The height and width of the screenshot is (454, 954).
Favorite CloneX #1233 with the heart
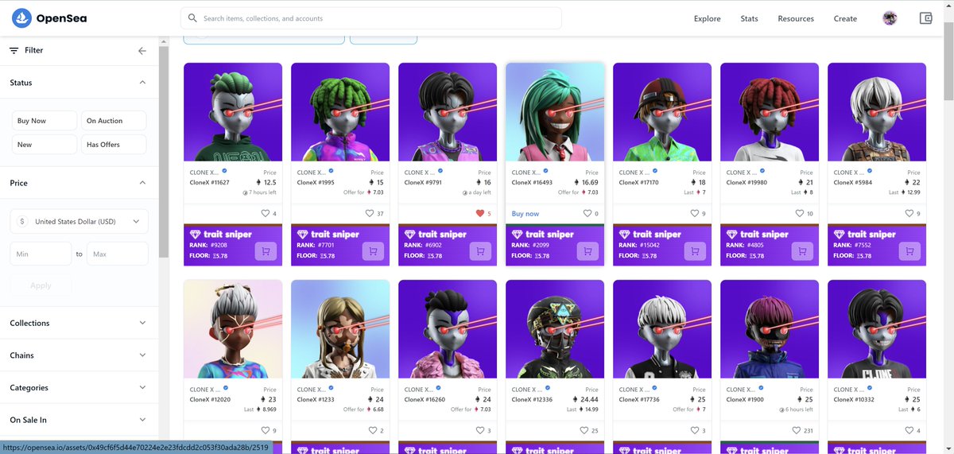[373, 430]
